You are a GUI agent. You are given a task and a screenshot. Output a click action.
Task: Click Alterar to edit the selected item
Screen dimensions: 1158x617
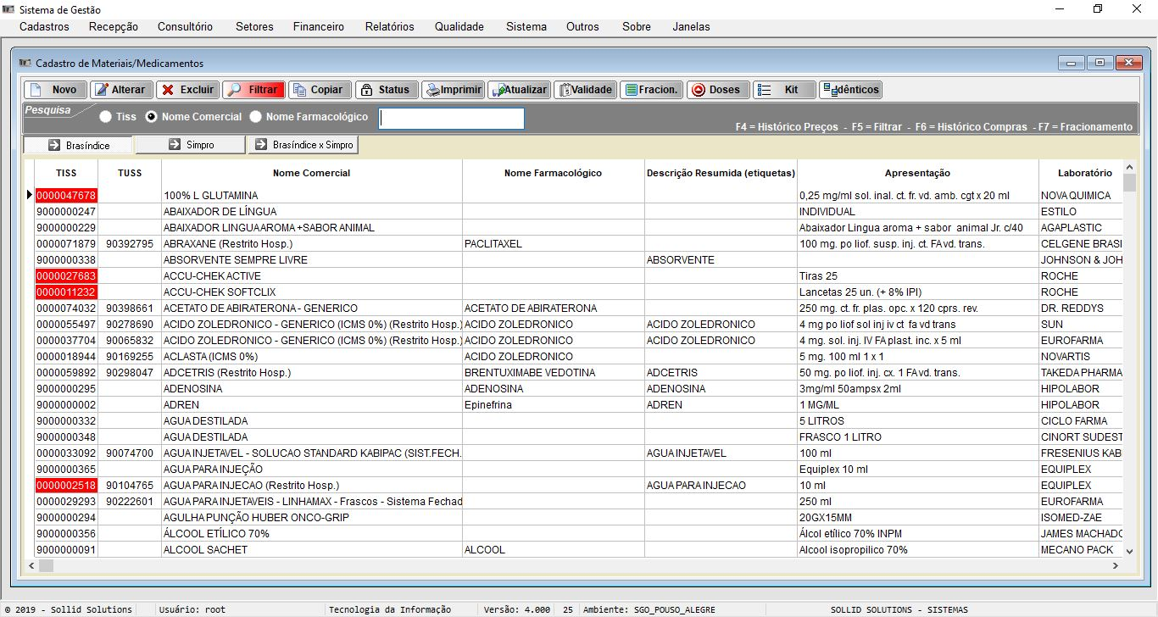(x=120, y=90)
